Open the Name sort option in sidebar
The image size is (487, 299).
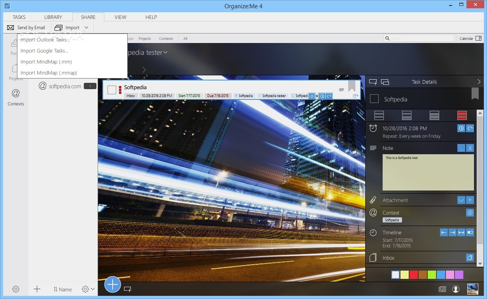click(x=62, y=289)
